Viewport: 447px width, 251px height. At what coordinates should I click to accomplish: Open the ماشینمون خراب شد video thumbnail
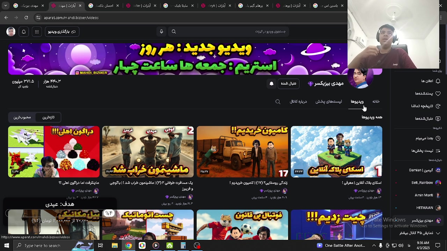tap(148, 152)
